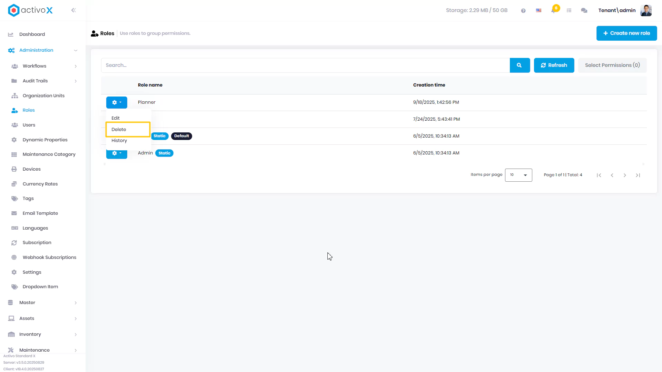Click the Planner role name

147,102
